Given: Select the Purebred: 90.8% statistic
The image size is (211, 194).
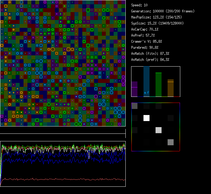Looking at the screenshot, I should (x=145, y=48).
